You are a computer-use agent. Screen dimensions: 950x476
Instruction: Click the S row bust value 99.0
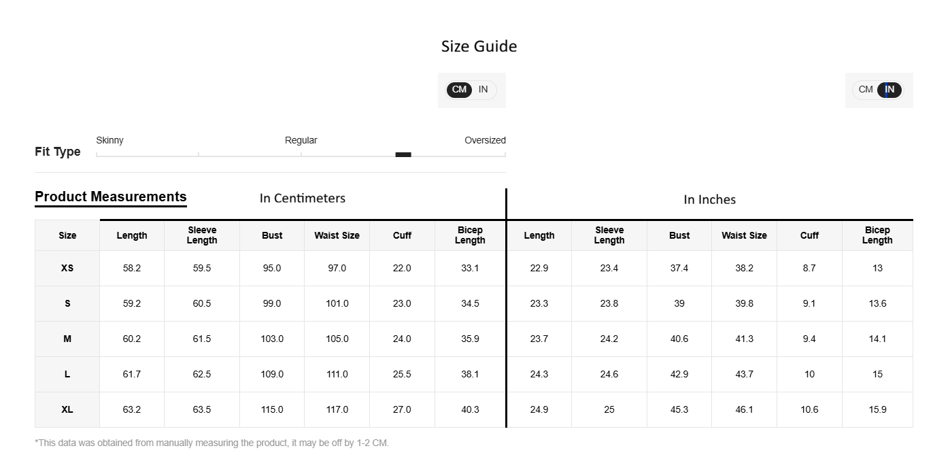272,304
